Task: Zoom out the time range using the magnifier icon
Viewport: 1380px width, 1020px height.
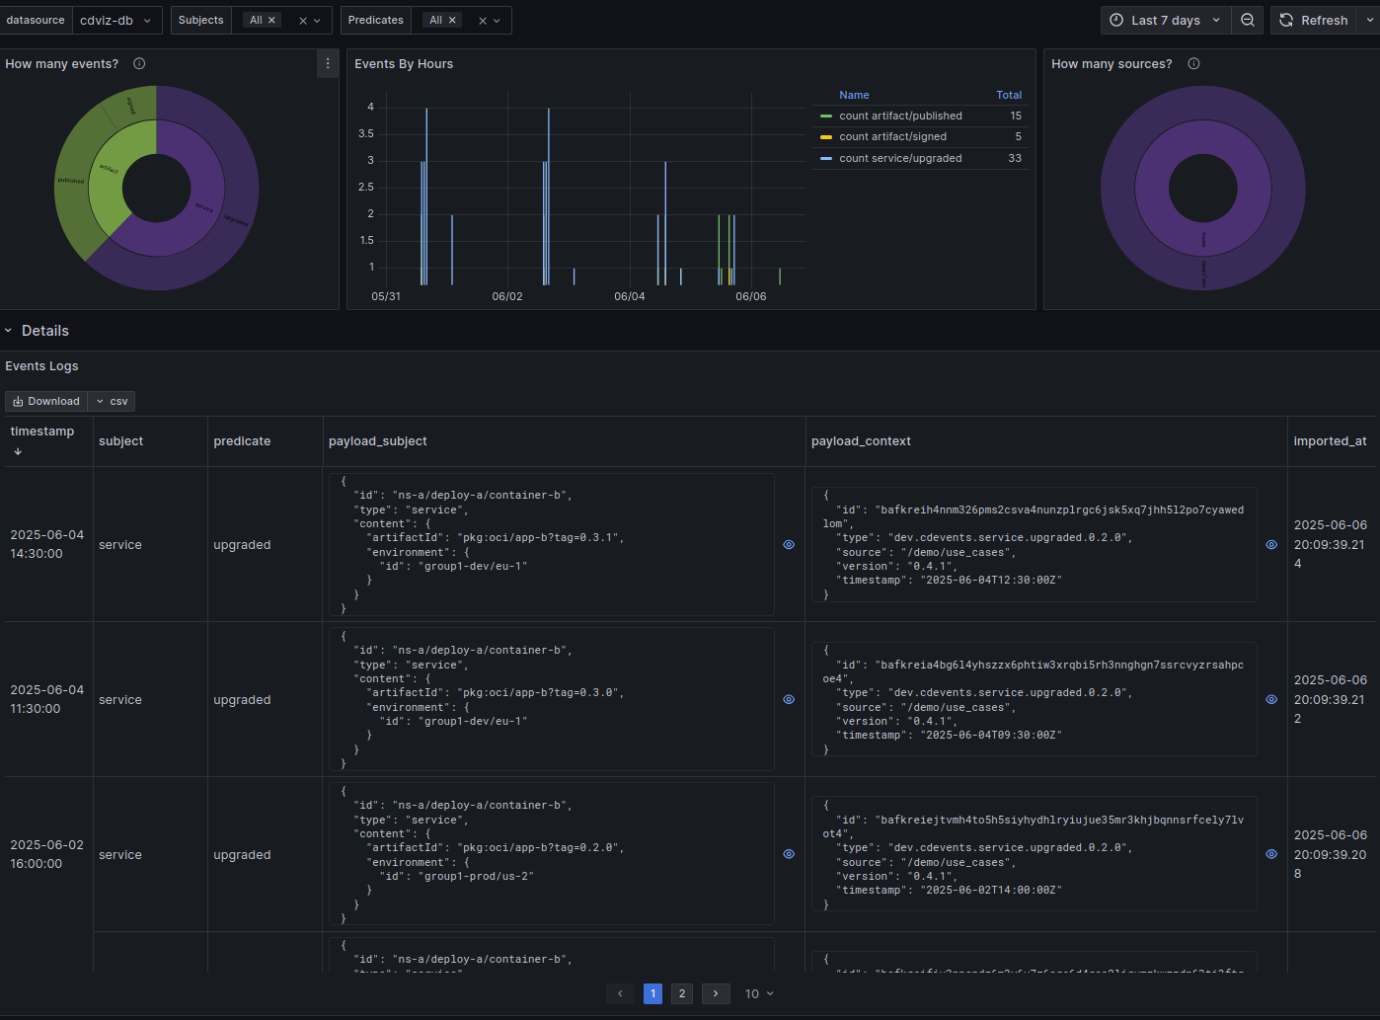Action: (1247, 20)
